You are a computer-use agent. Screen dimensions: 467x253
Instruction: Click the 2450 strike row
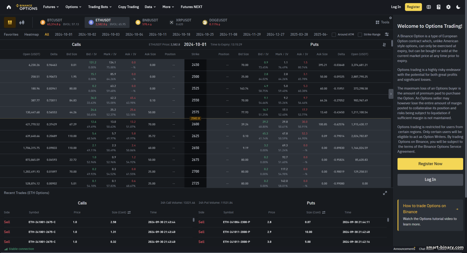point(196,65)
